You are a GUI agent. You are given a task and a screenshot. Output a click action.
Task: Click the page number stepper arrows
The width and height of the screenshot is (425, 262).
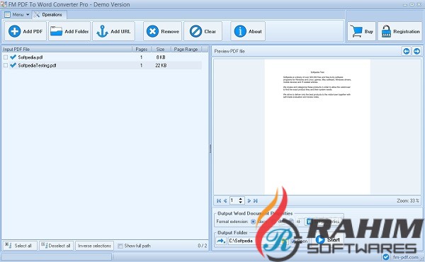tap(240, 200)
